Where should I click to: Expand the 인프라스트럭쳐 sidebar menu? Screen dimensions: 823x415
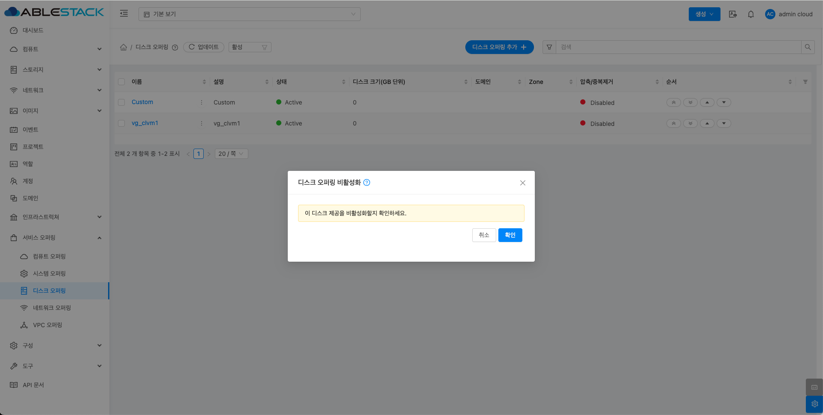[x=55, y=217]
